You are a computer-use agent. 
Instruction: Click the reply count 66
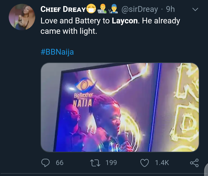pos(60,163)
